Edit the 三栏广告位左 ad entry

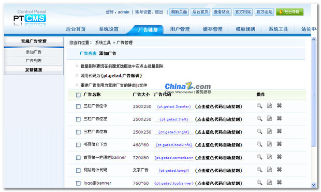coord(269,118)
